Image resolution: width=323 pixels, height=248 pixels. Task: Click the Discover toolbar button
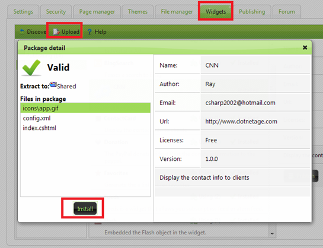click(x=33, y=32)
